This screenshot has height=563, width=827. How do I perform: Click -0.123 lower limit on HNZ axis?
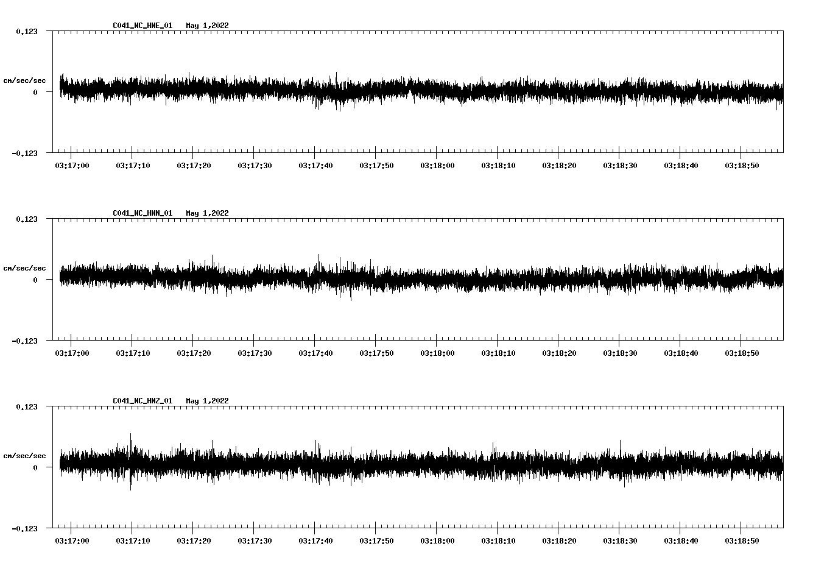24,528
